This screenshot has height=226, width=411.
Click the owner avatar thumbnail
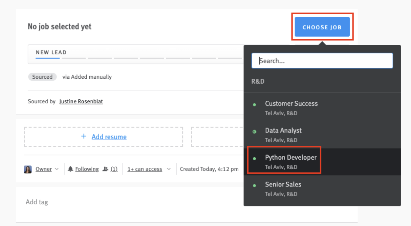pos(28,169)
